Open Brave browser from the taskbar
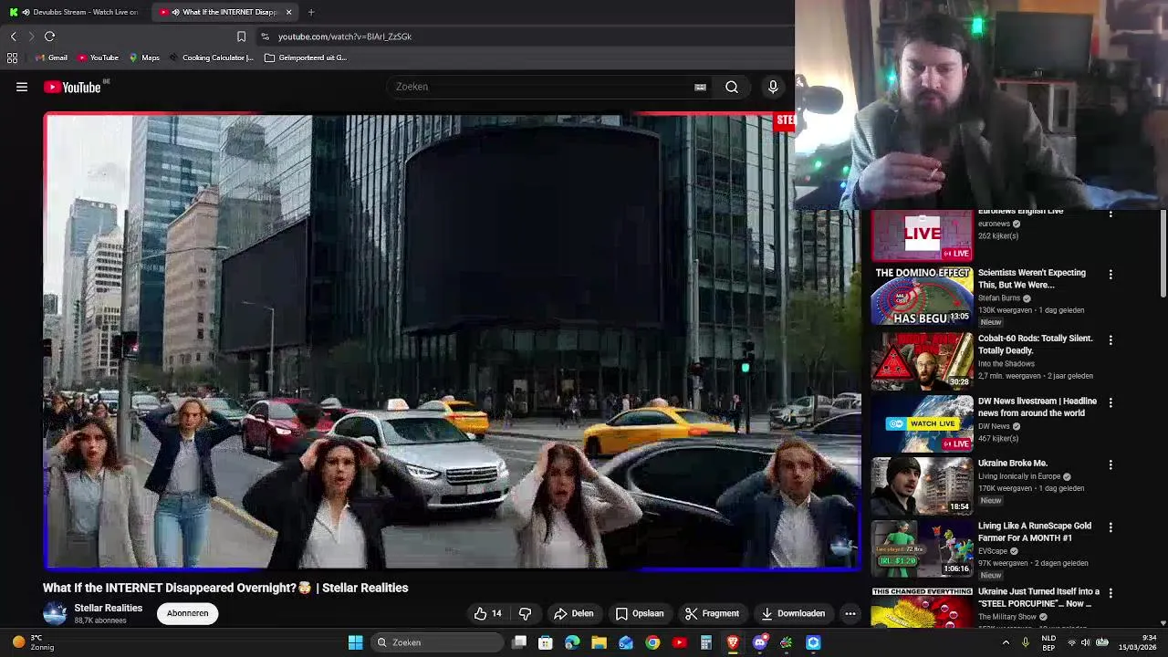Viewport: 1168px width, 657px height. point(733,642)
